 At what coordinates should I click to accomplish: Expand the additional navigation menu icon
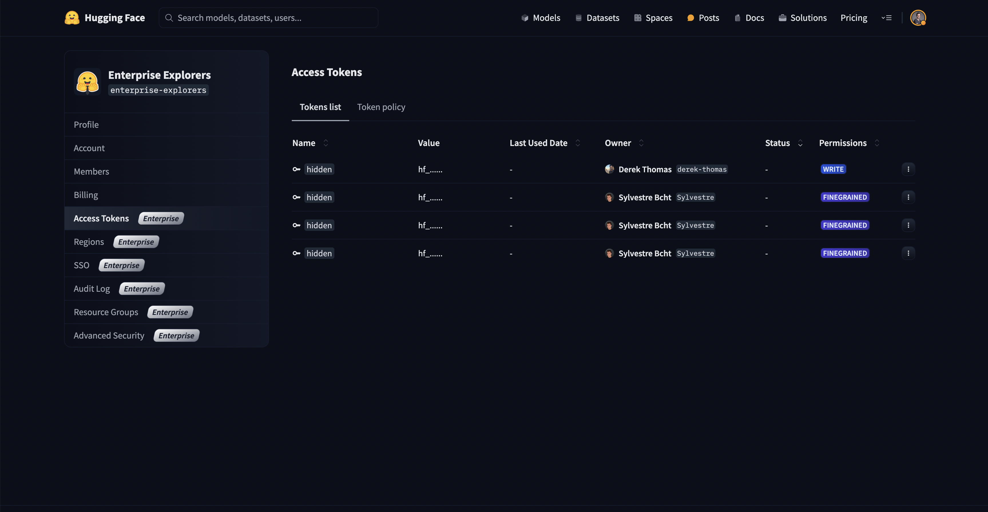click(x=886, y=18)
